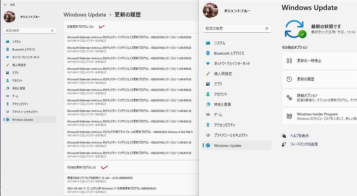Go to Windows Update via the breadcrumb
The width and height of the screenshot is (357, 196).
(85, 15)
